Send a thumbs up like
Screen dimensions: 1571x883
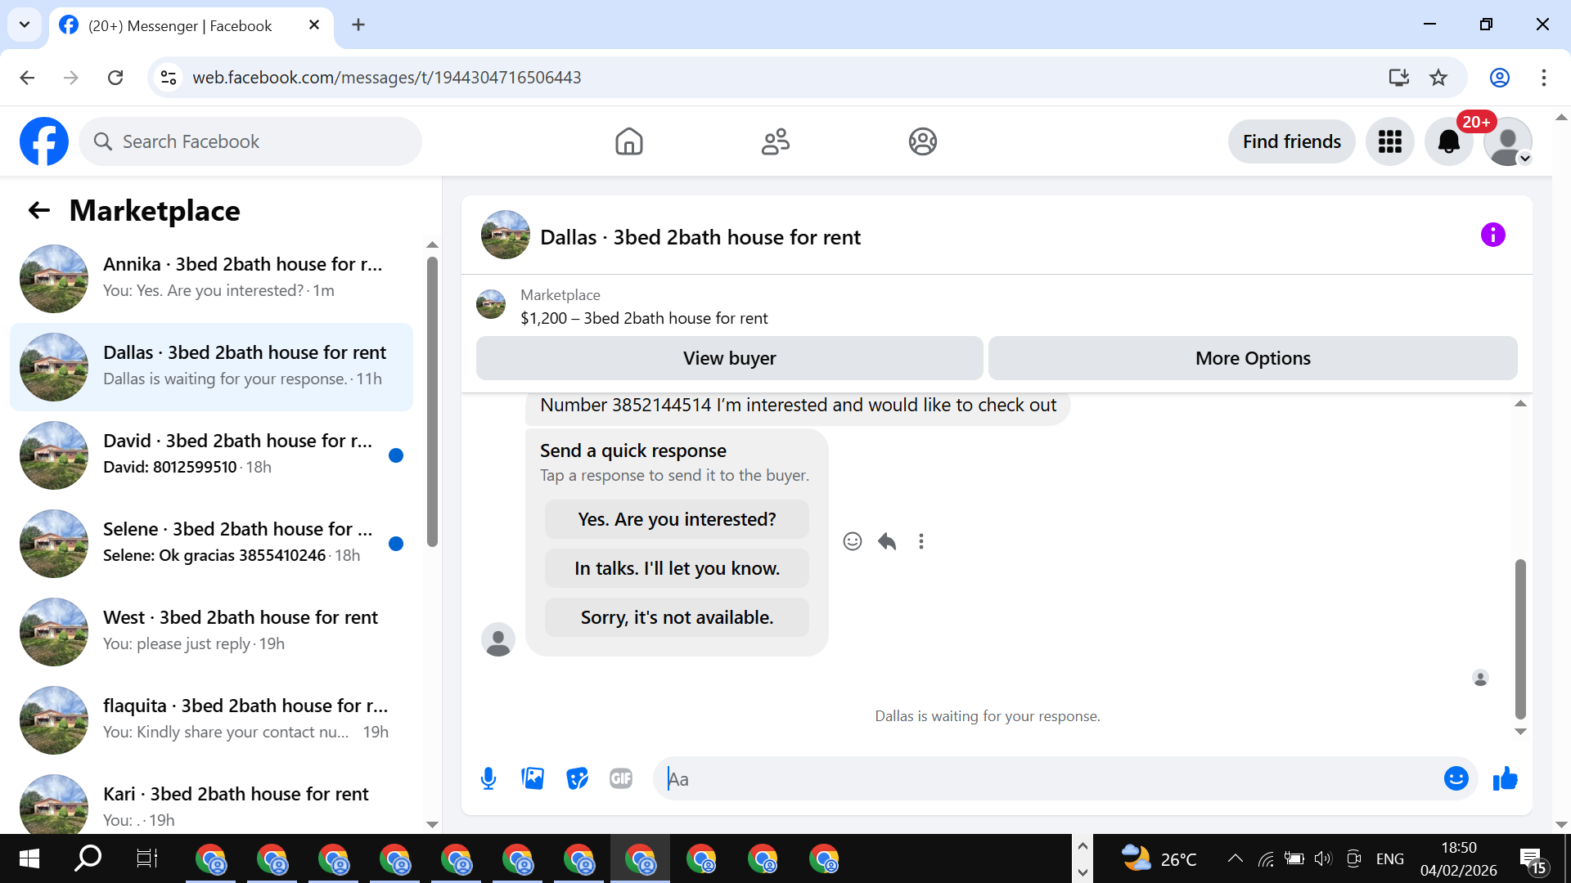click(x=1505, y=778)
